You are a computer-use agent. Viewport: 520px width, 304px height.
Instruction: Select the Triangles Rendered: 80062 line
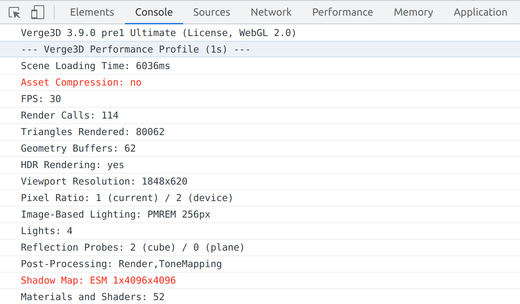click(260, 132)
